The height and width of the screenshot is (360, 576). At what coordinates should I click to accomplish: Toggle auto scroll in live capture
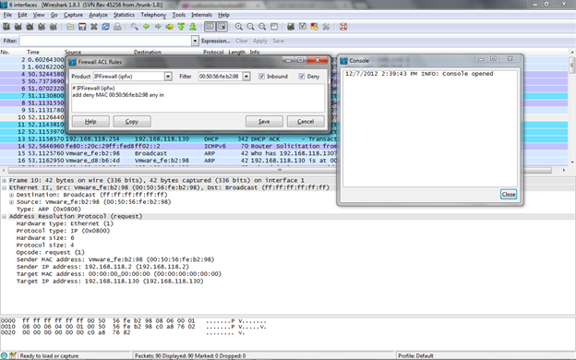[222, 27]
